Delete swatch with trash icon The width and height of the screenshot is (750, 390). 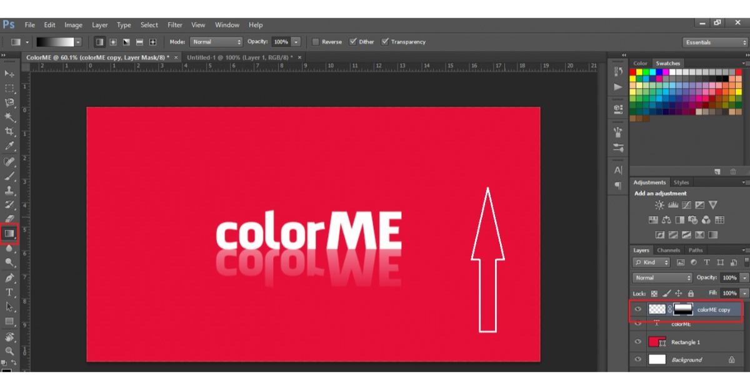tap(732, 172)
